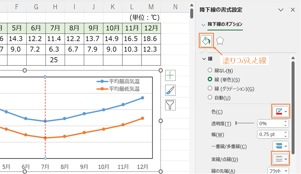
Task: Open the 一重線/多重線 compound type dropdown
Action: tap(281, 146)
